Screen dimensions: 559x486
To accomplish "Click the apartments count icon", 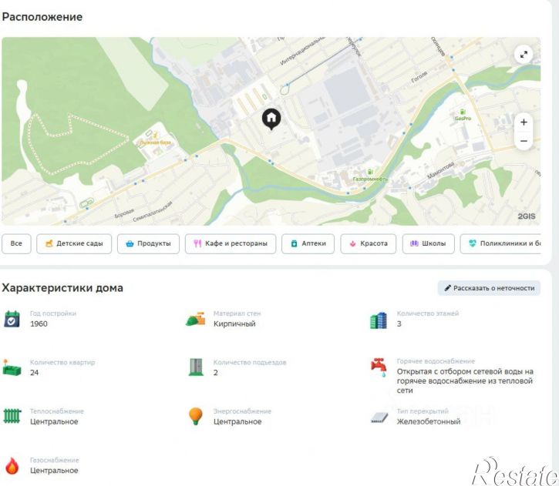I will click(x=12, y=367).
